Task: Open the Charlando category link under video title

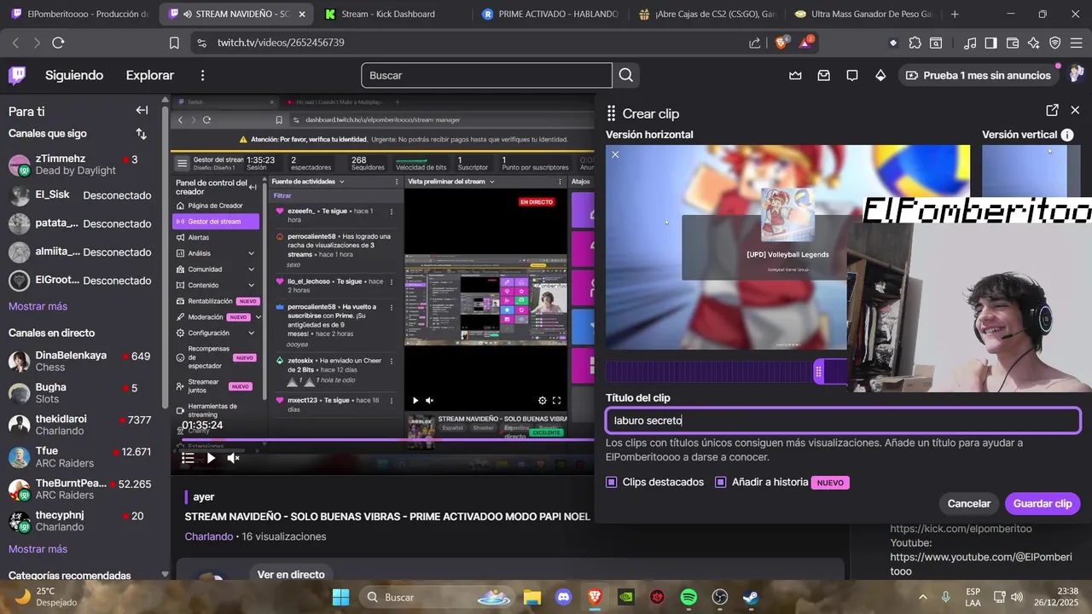Action: point(209,536)
